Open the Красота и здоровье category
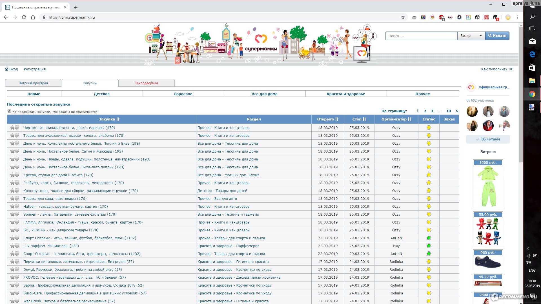 [x=346, y=94]
